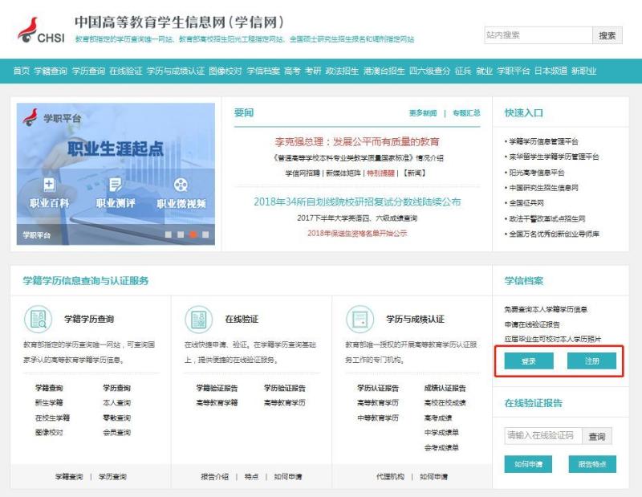Open 会考成绩单 link
Viewport: 642px width, 497px height.
click(441, 447)
